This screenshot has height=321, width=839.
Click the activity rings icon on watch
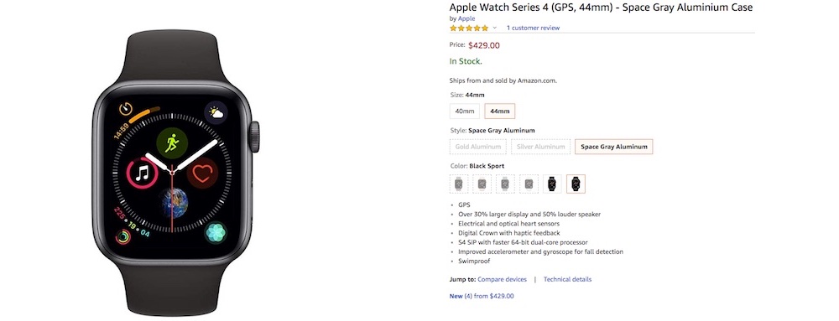point(123,236)
